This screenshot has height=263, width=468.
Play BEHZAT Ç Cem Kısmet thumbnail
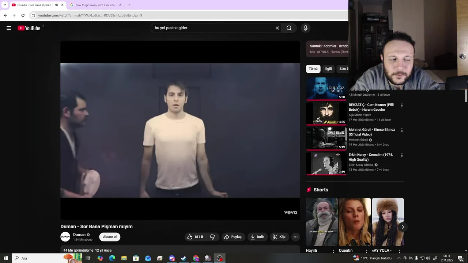coord(326,114)
